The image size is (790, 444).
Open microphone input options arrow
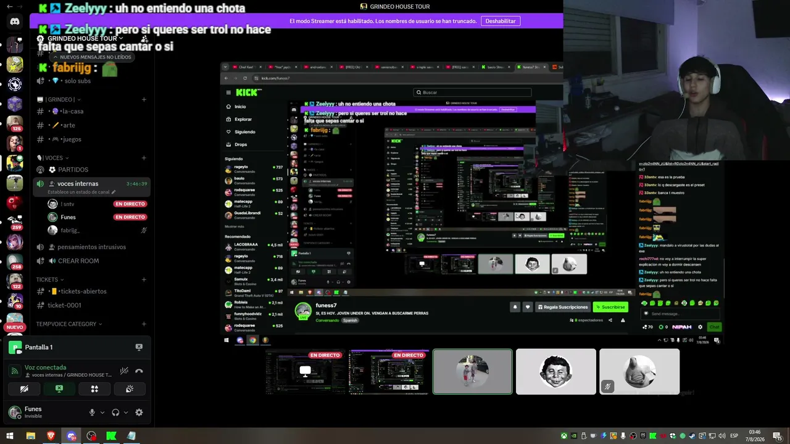[102, 413]
